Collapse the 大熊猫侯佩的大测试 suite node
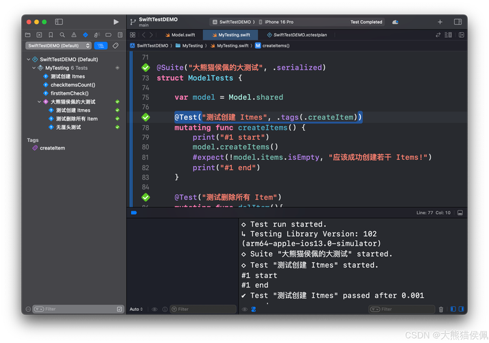Screen dimensions: 489x343 point(39,102)
